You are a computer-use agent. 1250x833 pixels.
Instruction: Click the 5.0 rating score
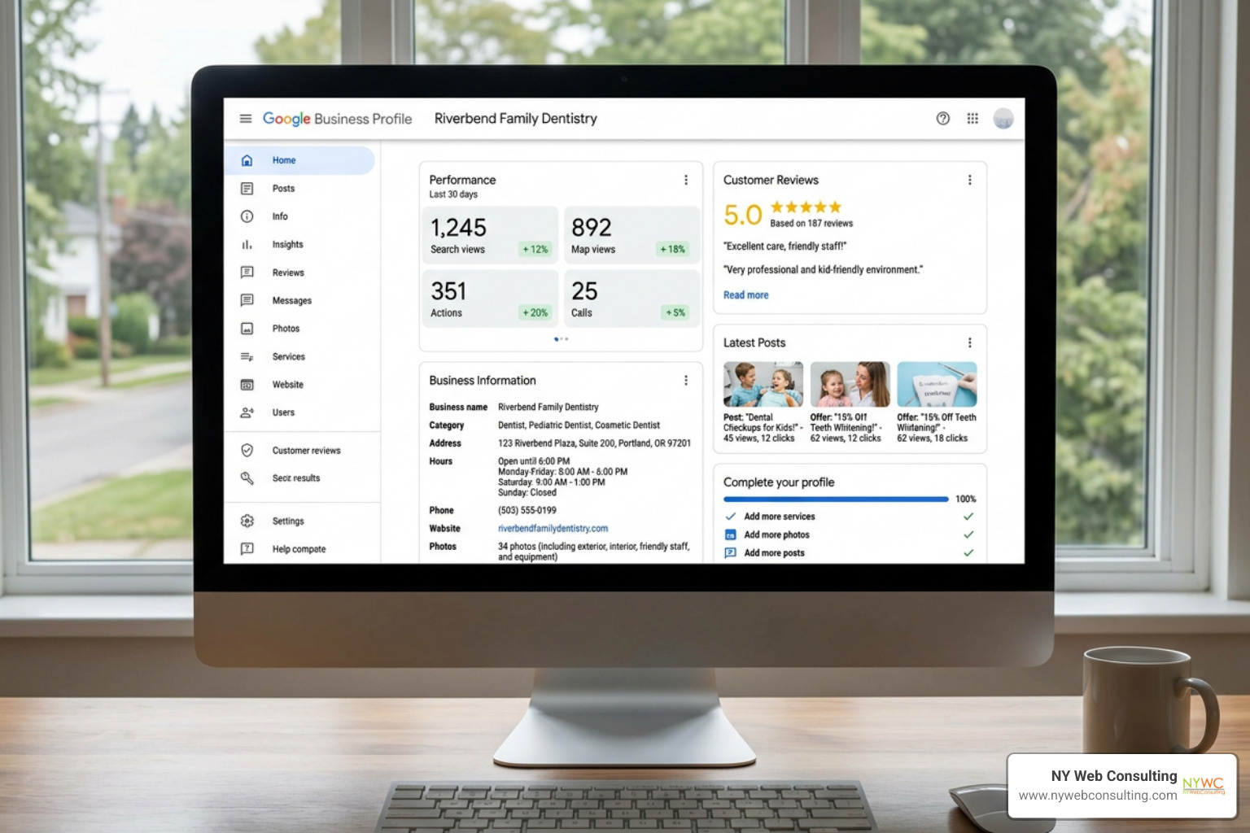click(742, 215)
